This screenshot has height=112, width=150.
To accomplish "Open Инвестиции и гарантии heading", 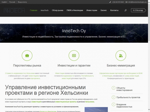I will [x=74, y=65].
